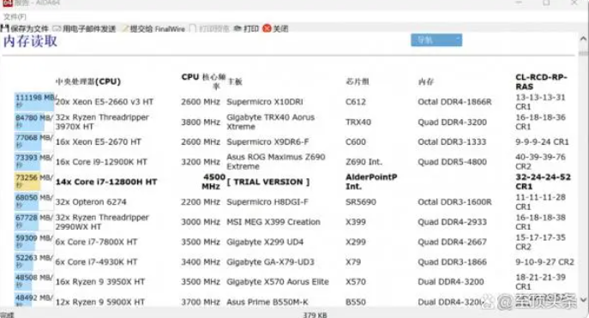589x318 pixels.
Task: Click the yellow 73256 MB/秒 result bar
Action: (27, 182)
